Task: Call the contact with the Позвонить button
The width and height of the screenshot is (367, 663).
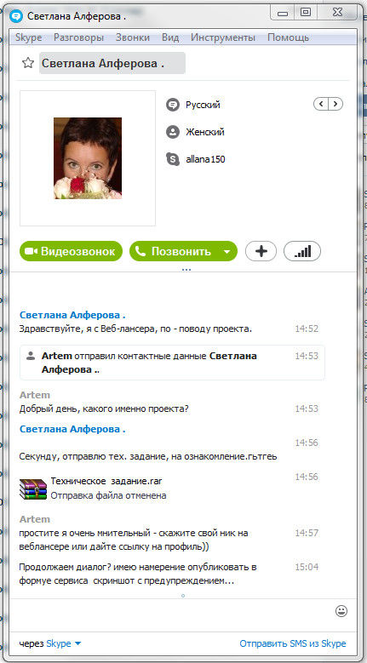Action: click(174, 252)
